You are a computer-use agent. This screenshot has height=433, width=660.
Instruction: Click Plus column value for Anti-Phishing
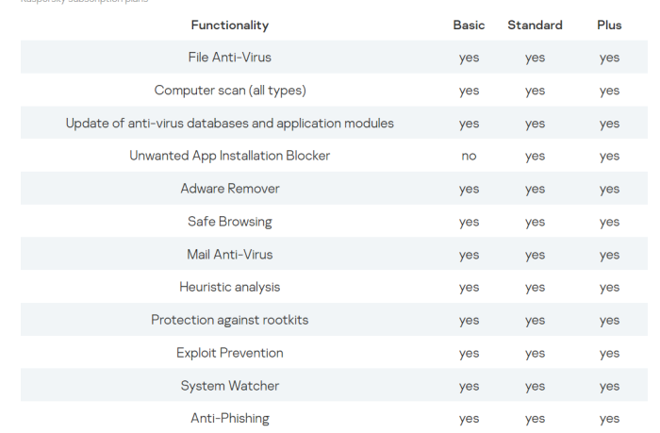coord(609,418)
